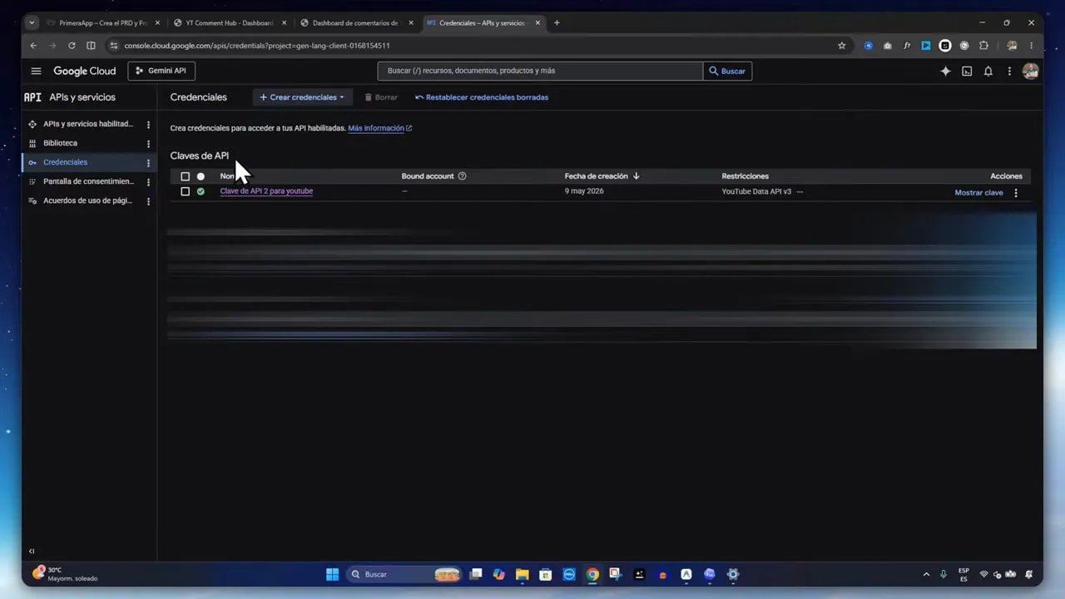The width and height of the screenshot is (1065, 599).
Task: Open the tab search dropdown in Chrome
Action: tap(32, 22)
